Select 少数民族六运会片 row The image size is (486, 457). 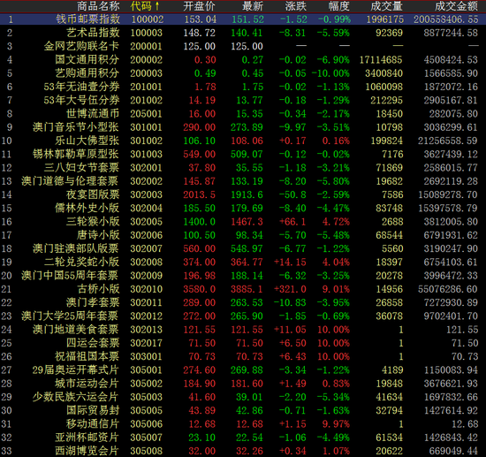pos(243,397)
